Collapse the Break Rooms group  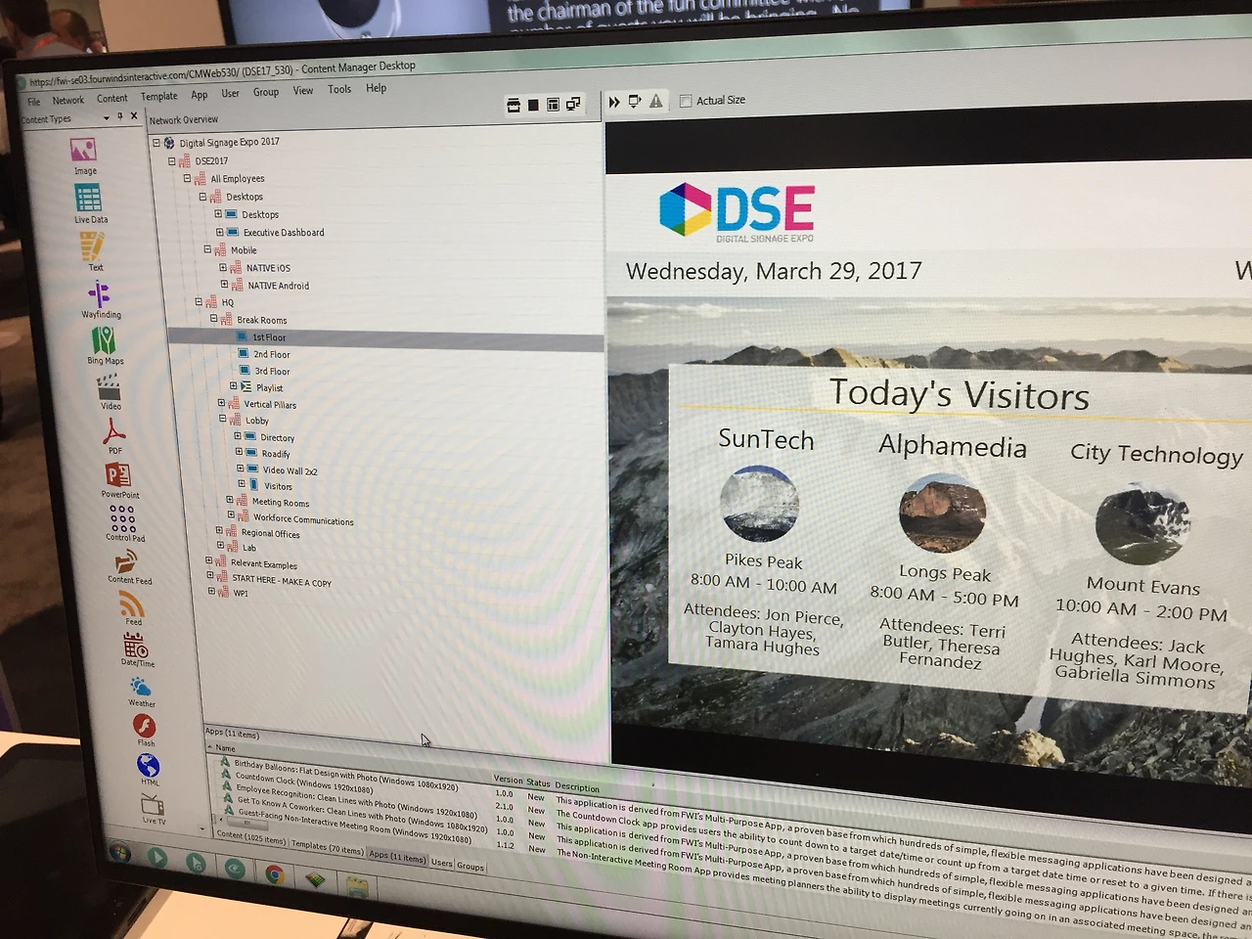[x=214, y=320]
